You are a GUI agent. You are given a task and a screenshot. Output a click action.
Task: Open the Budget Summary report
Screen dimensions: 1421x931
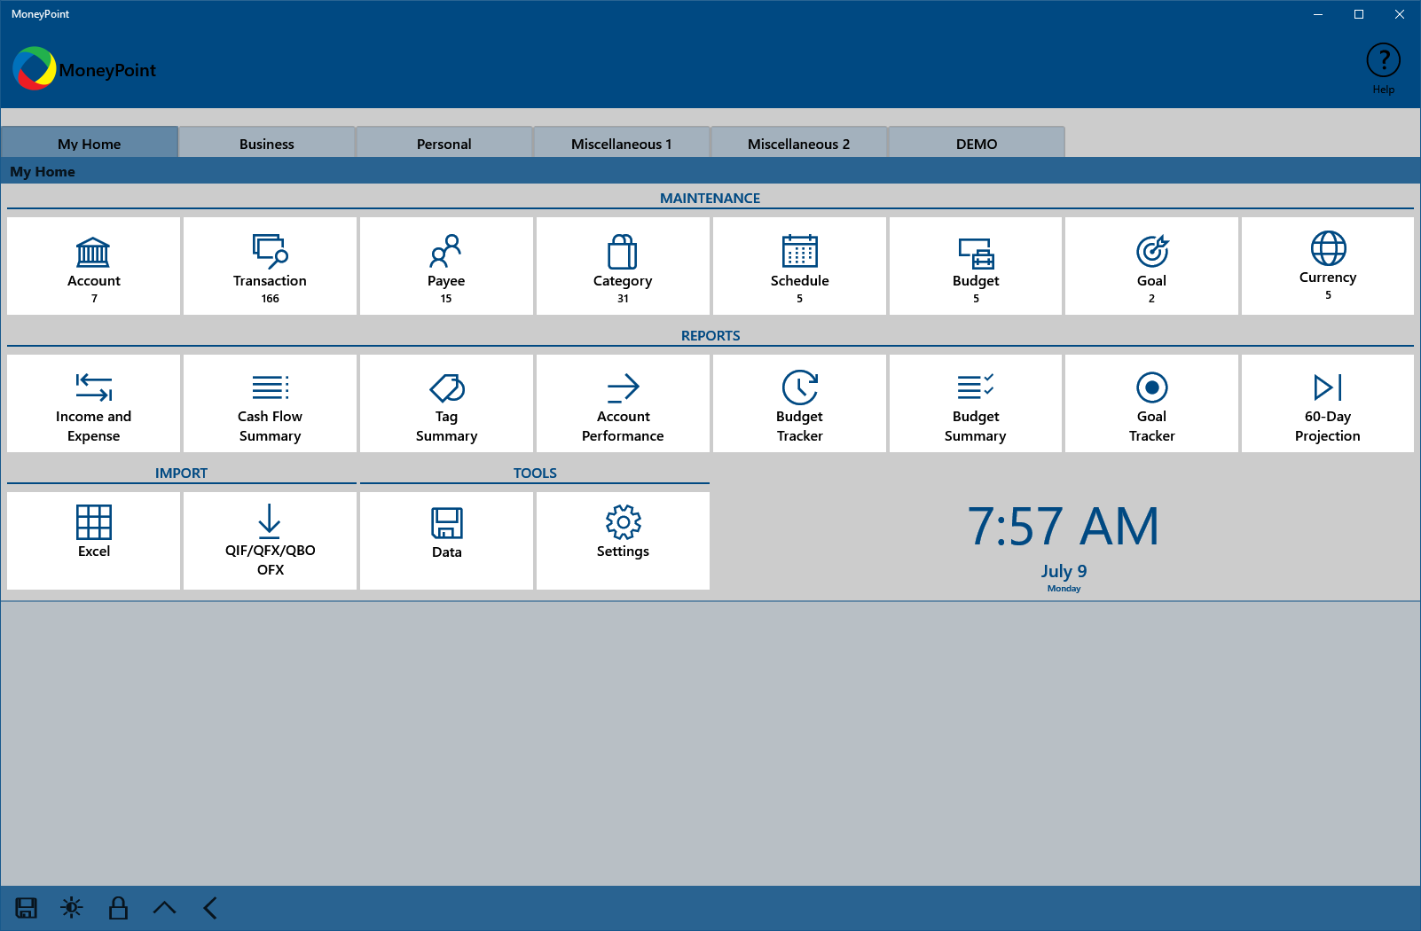coord(976,403)
